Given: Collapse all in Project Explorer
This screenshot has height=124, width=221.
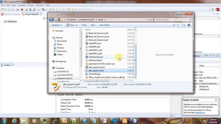Looking at the screenshot, I should click(x=44, y=18).
